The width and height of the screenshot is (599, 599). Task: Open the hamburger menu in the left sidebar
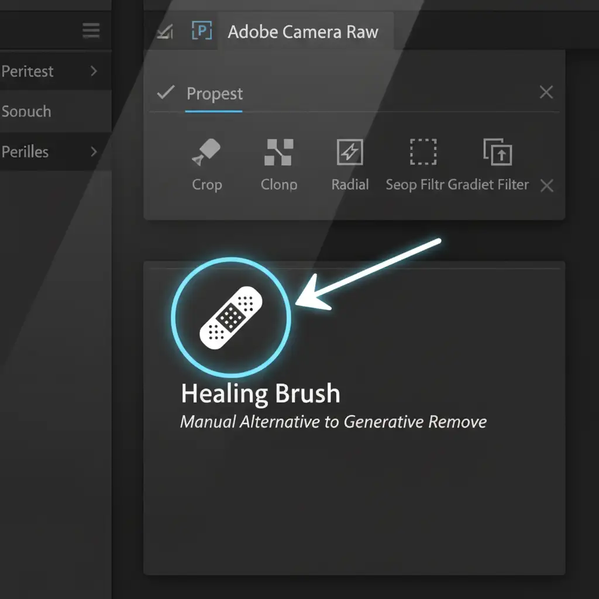pos(91,31)
